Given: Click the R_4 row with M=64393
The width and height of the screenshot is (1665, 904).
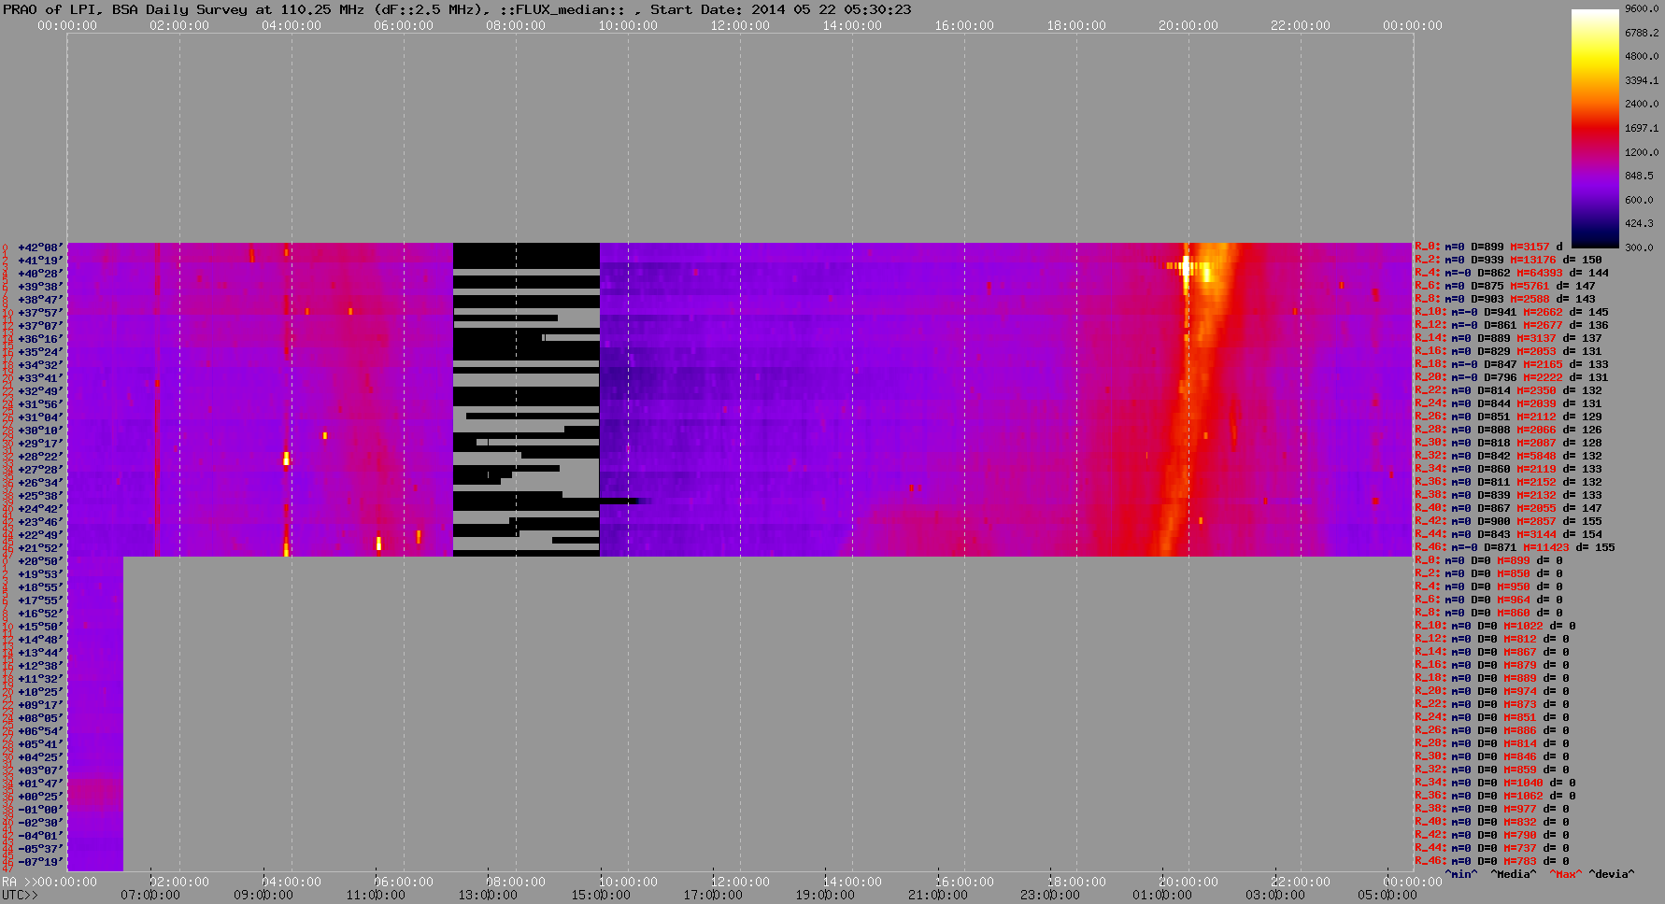Looking at the screenshot, I should click(1512, 274).
